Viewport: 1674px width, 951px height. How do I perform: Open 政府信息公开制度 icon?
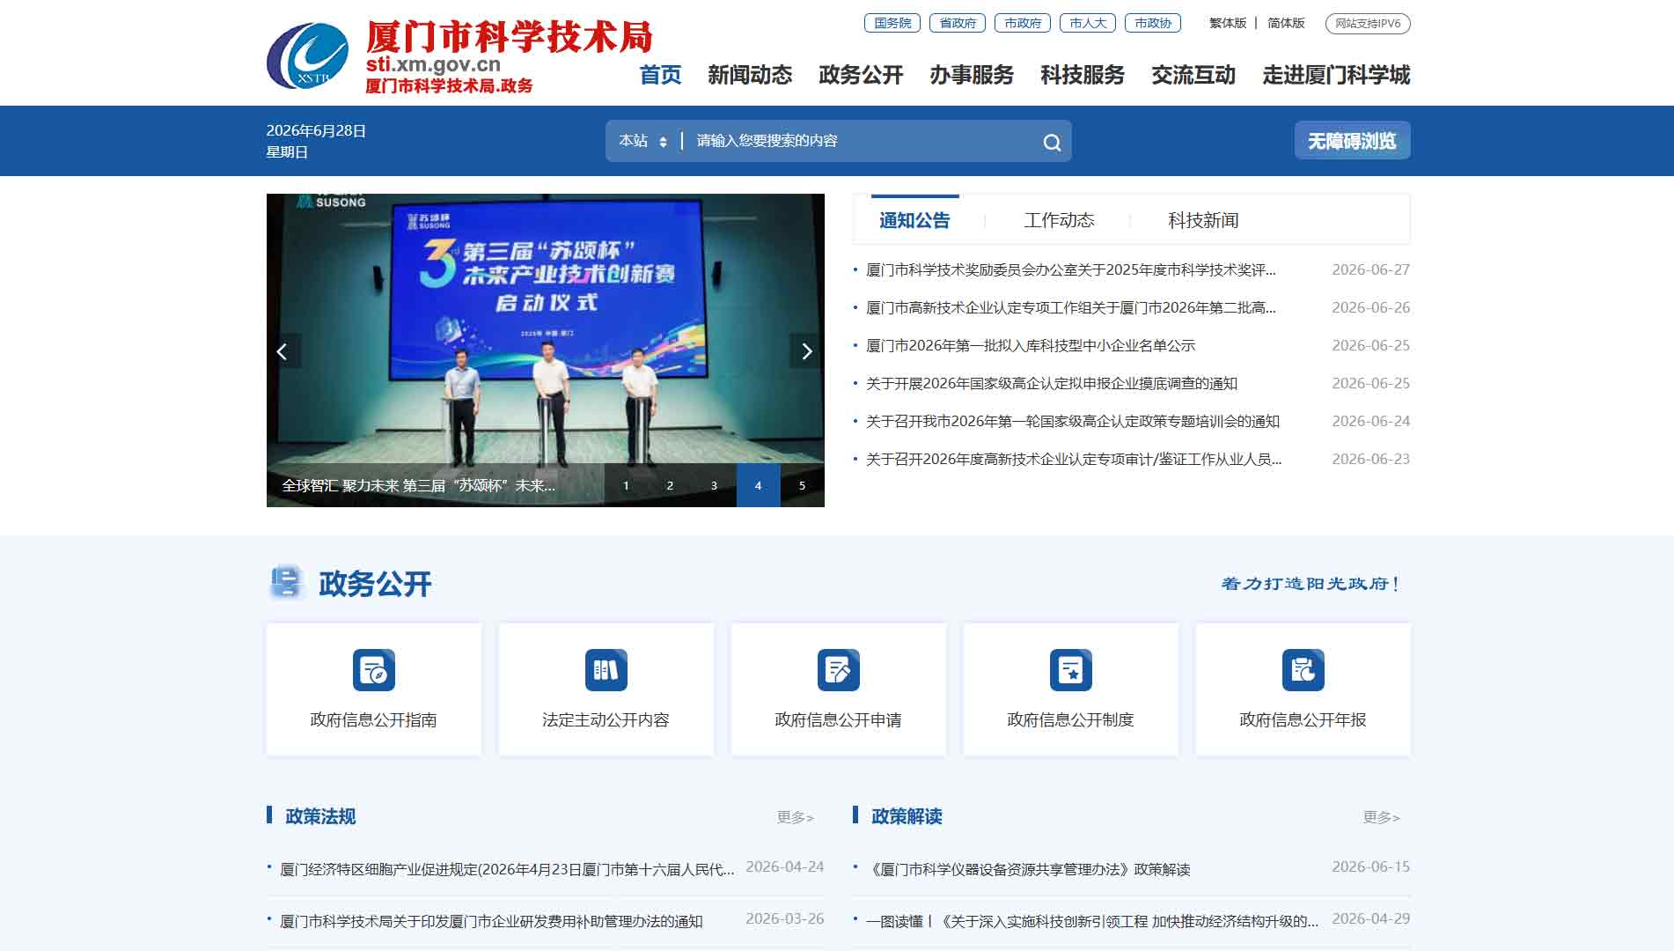(1071, 670)
